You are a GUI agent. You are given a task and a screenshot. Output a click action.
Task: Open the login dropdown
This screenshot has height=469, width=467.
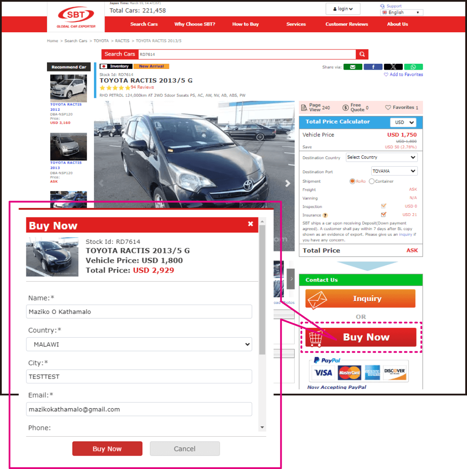pyautogui.click(x=343, y=9)
